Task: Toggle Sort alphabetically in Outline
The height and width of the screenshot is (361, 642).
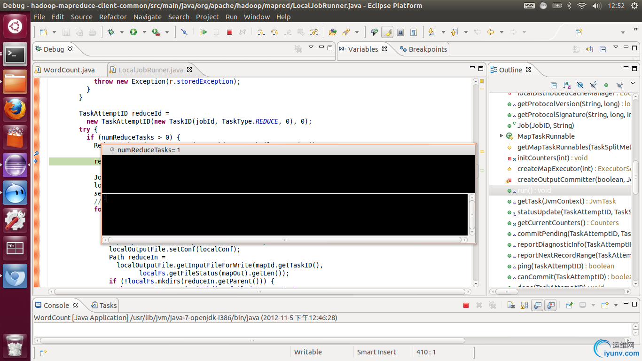Action: [x=567, y=85]
